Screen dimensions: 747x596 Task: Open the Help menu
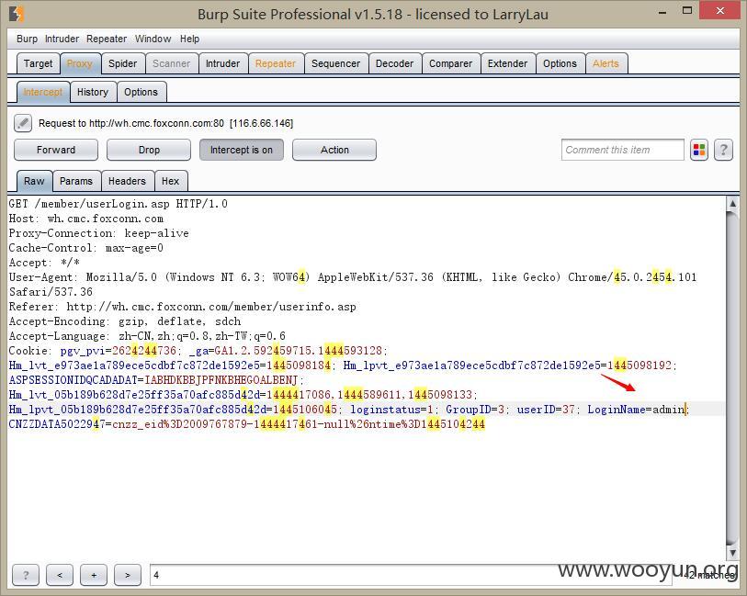189,39
